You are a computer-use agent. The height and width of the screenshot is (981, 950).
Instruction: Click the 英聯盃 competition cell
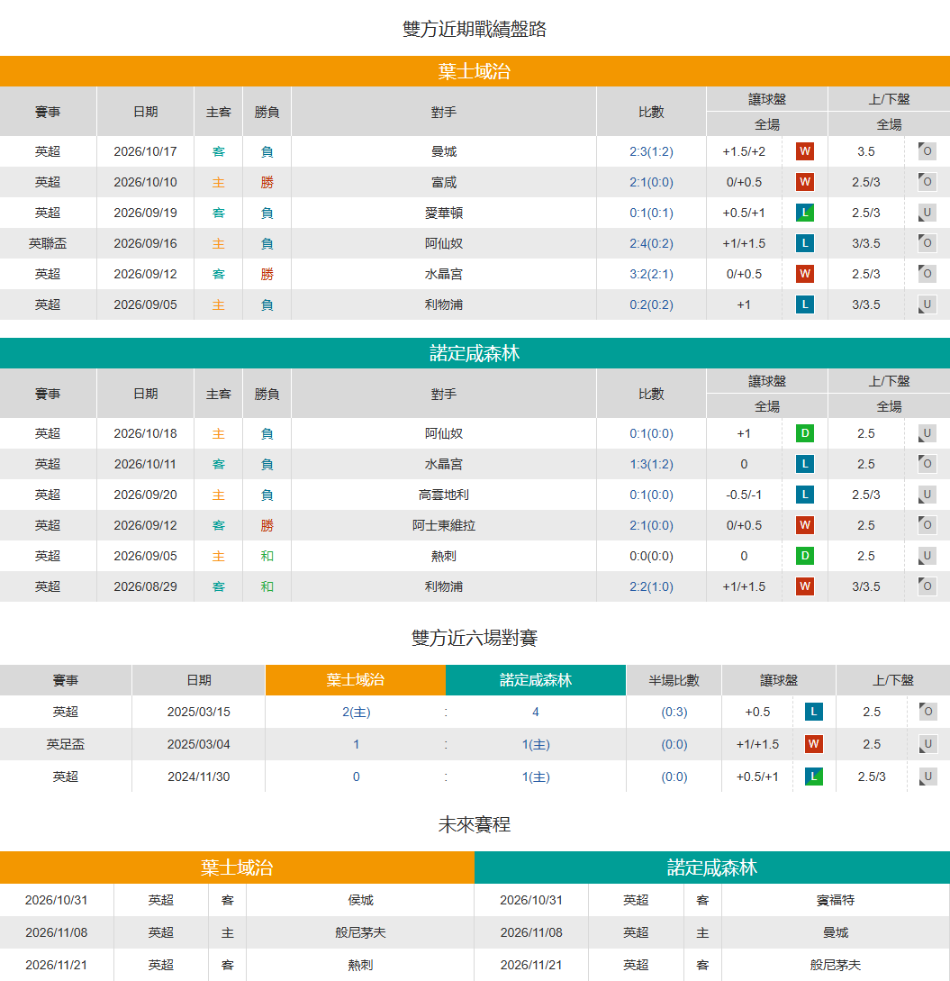coord(48,243)
